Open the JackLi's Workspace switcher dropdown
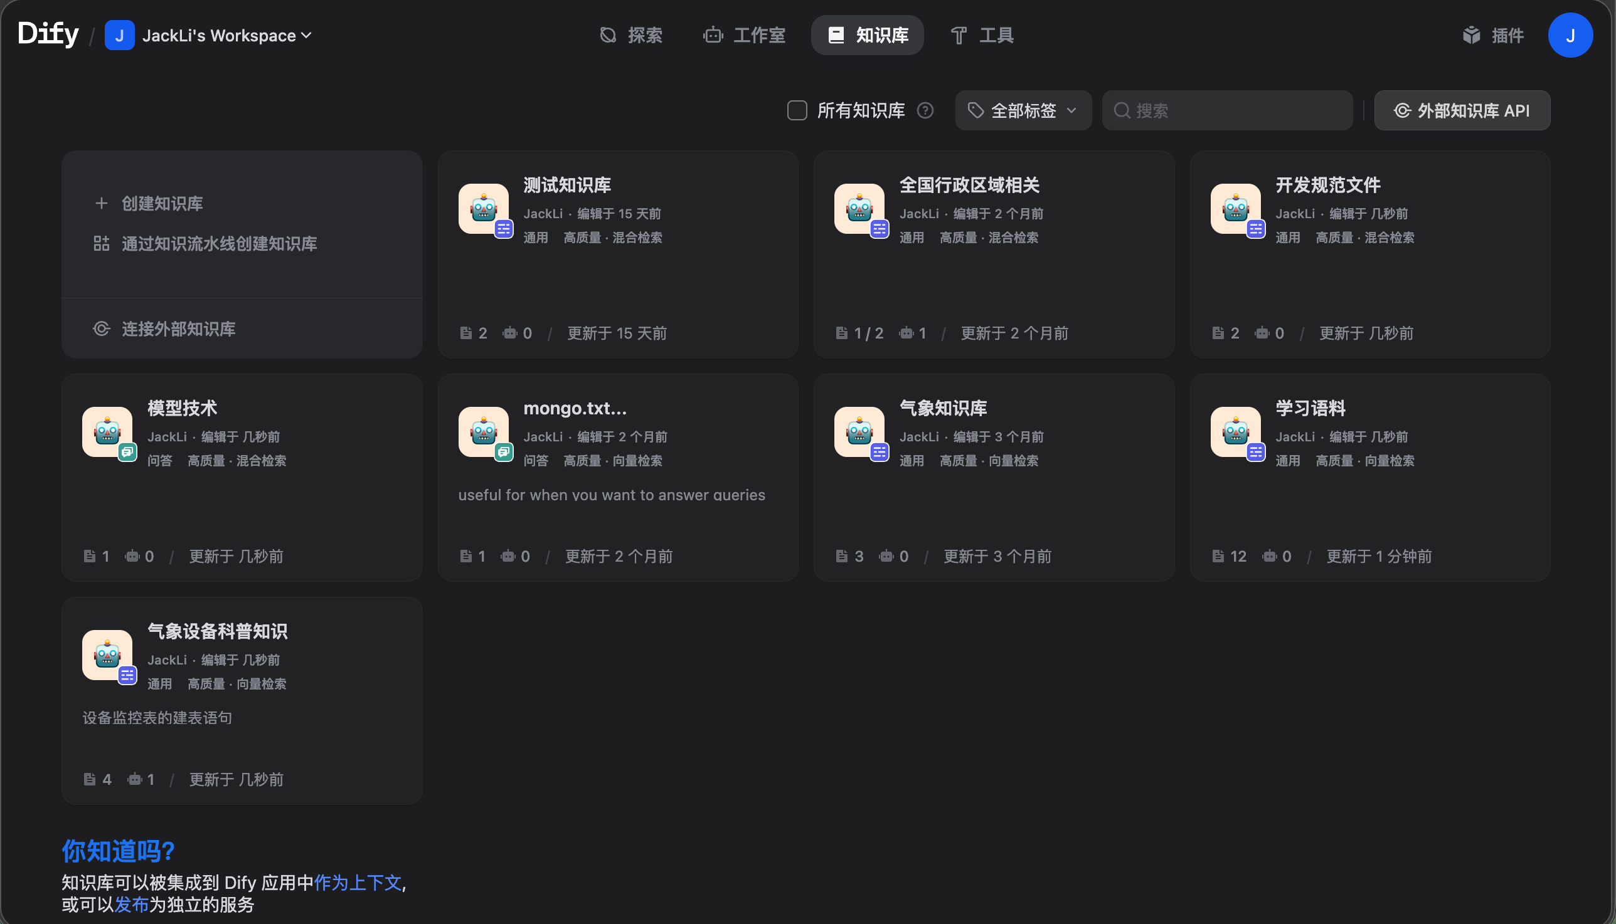 (x=226, y=35)
